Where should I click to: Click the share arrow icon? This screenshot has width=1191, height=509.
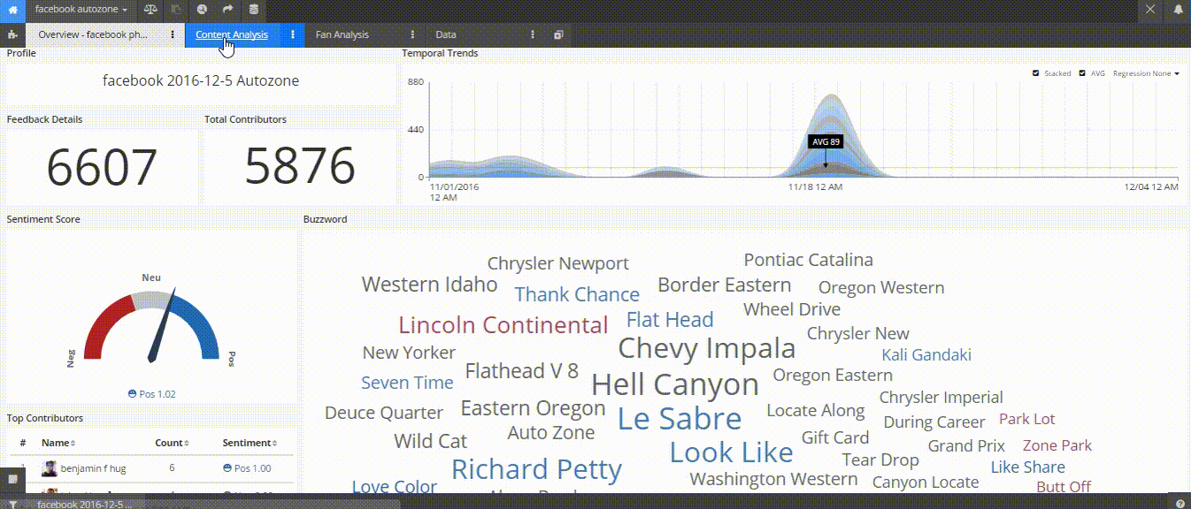228,10
